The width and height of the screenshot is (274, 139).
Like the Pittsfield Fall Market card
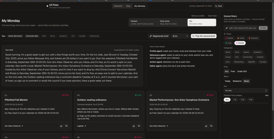coord(61,126)
